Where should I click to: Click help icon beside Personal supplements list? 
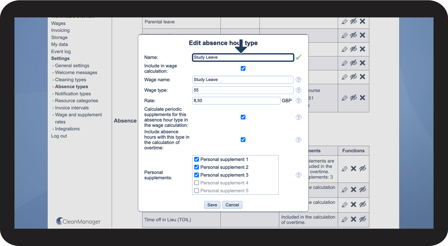click(x=298, y=175)
